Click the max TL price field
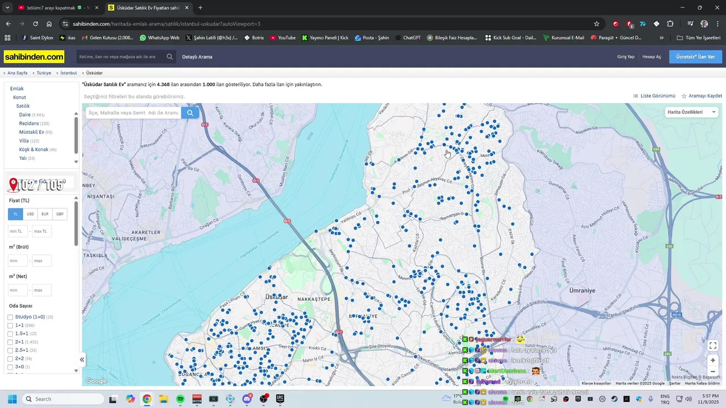726x408 pixels. (42, 231)
